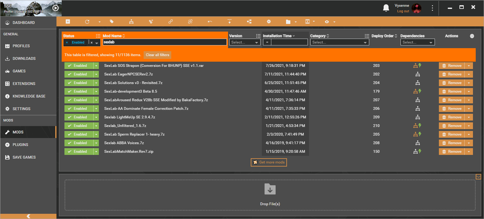Open the notifications bell
Screen dimensions: 484x219
point(386,8)
